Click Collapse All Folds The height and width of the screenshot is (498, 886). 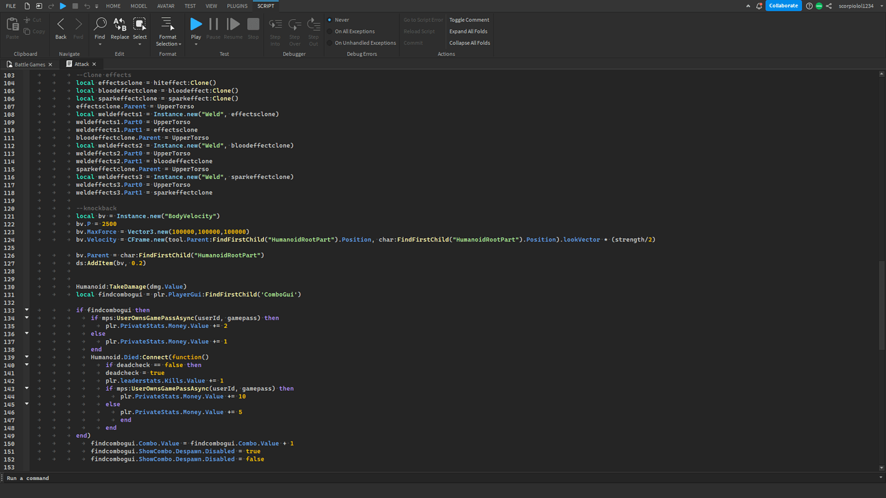[x=469, y=43]
